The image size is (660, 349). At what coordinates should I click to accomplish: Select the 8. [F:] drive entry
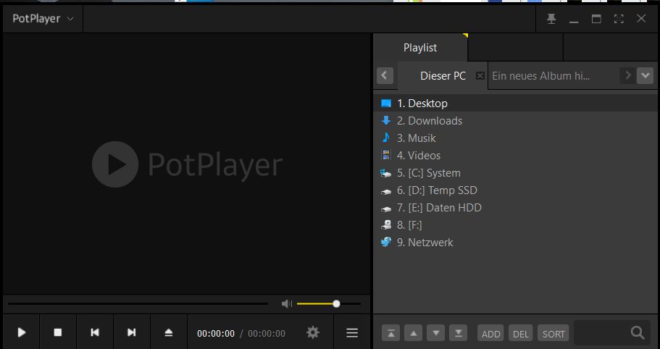coord(516,225)
